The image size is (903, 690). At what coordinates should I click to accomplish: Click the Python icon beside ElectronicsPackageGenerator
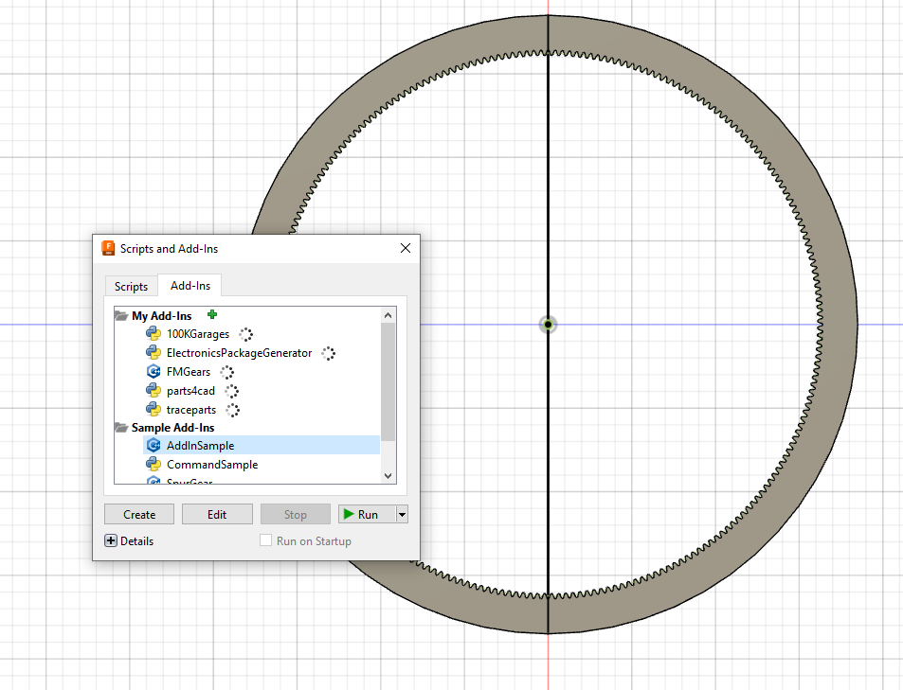click(153, 353)
